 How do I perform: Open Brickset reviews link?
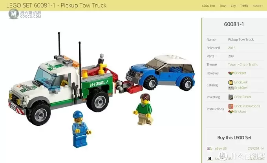(240, 73)
